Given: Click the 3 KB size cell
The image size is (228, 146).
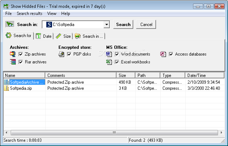Looking at the screenshot, I should (123, 88).
